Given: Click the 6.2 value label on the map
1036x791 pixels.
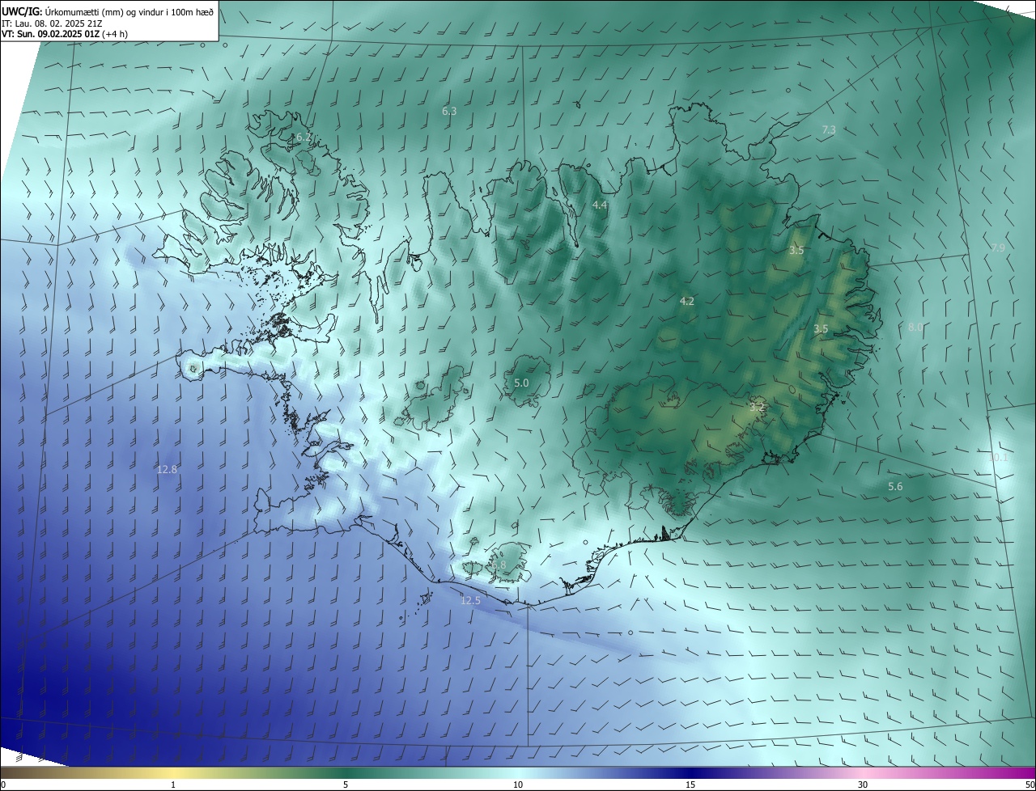Looking at the screenshot, I should click(303, 137).
